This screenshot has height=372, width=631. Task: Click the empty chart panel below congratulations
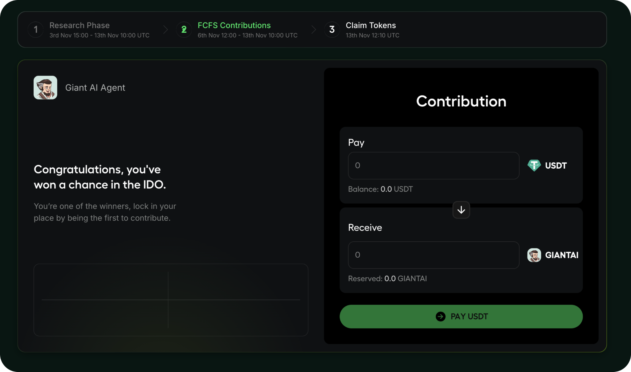tap(171, 300)
